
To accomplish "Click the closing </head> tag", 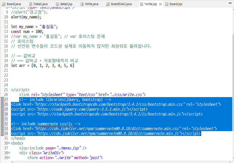I will [18, 138].
